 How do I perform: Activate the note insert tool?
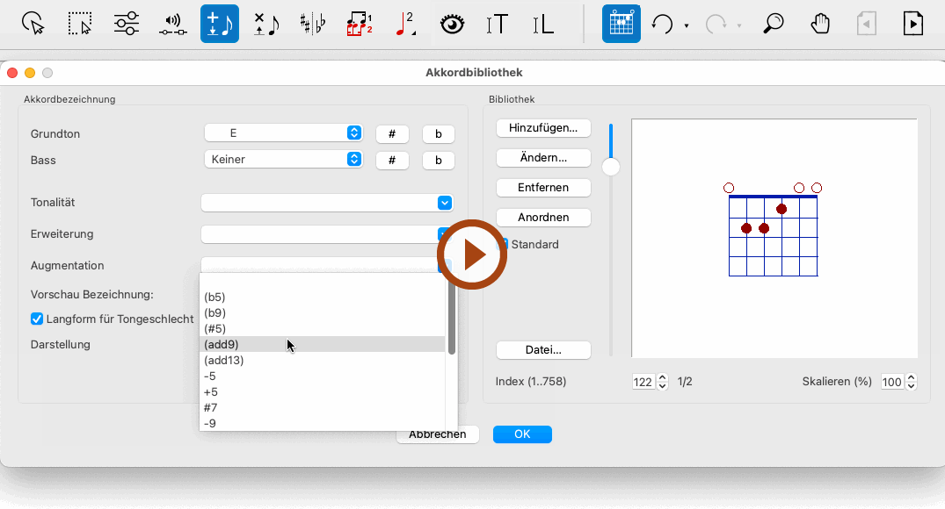point(219,24)
